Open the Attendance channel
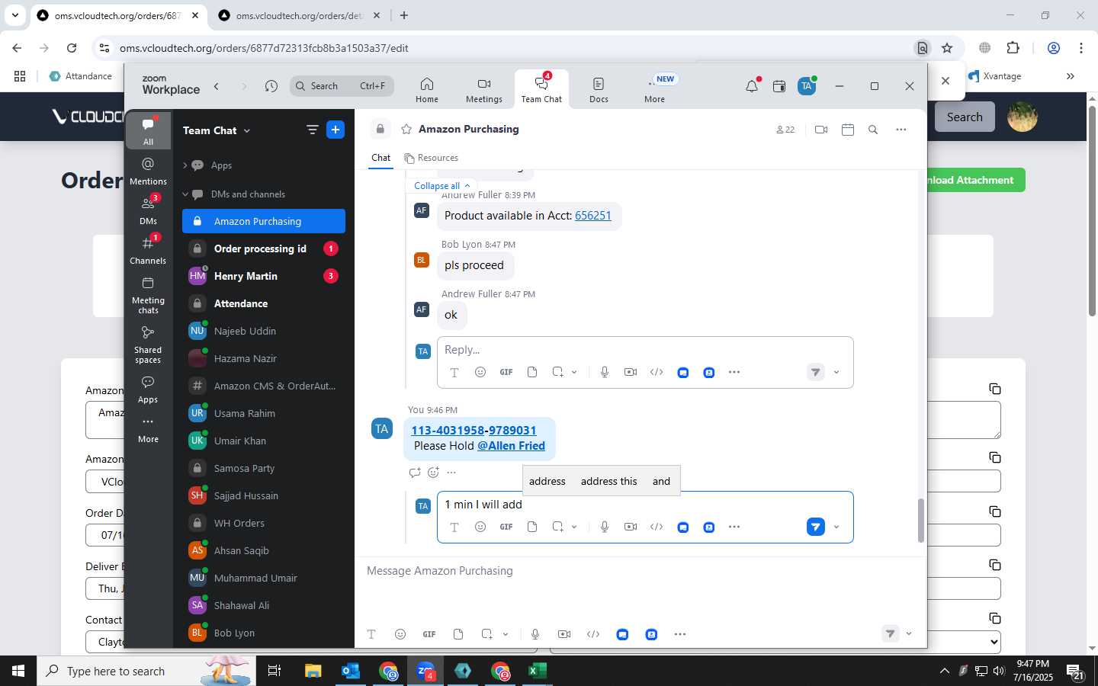 coord(264,303)
